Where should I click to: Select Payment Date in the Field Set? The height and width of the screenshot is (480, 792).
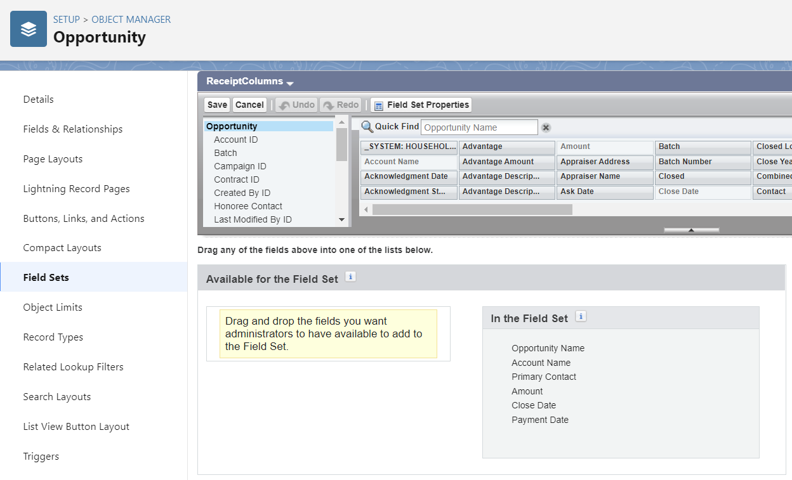(x=540, y=420)
